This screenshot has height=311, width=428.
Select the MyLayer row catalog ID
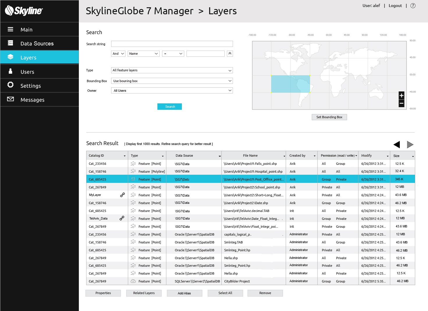tap(95, 195)
